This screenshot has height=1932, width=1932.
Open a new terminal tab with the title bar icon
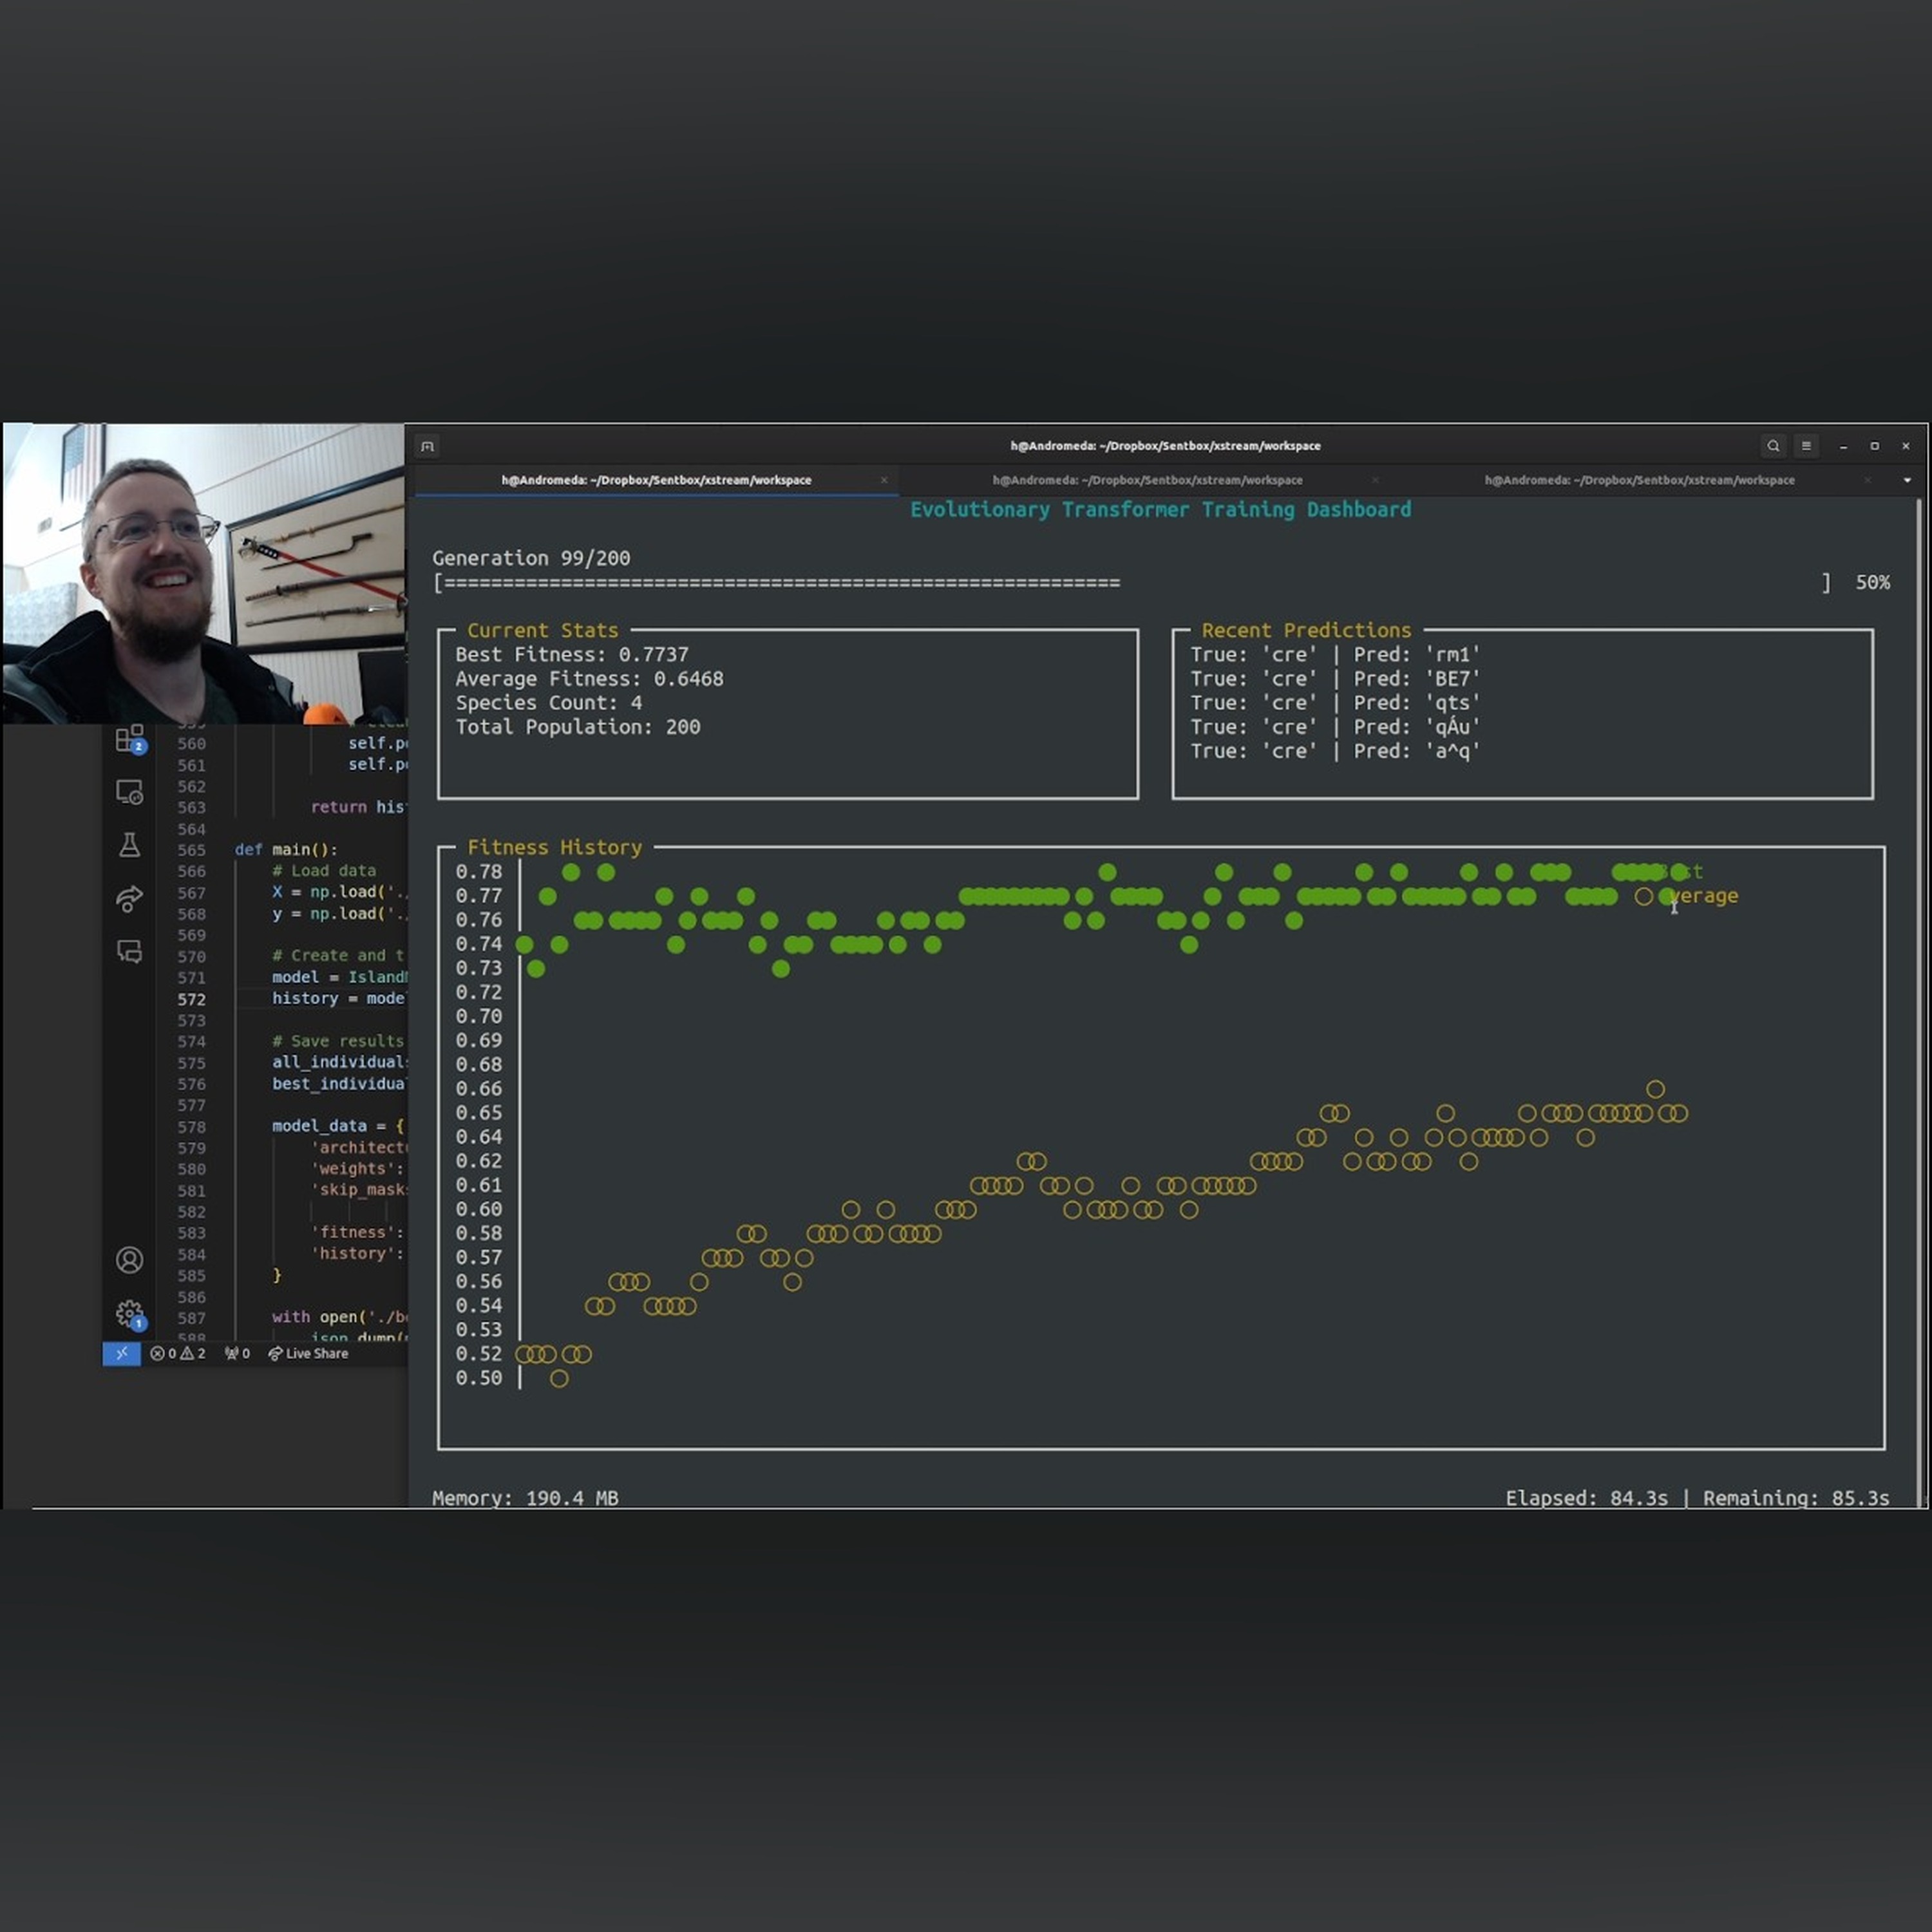click(x=428, y=446)
